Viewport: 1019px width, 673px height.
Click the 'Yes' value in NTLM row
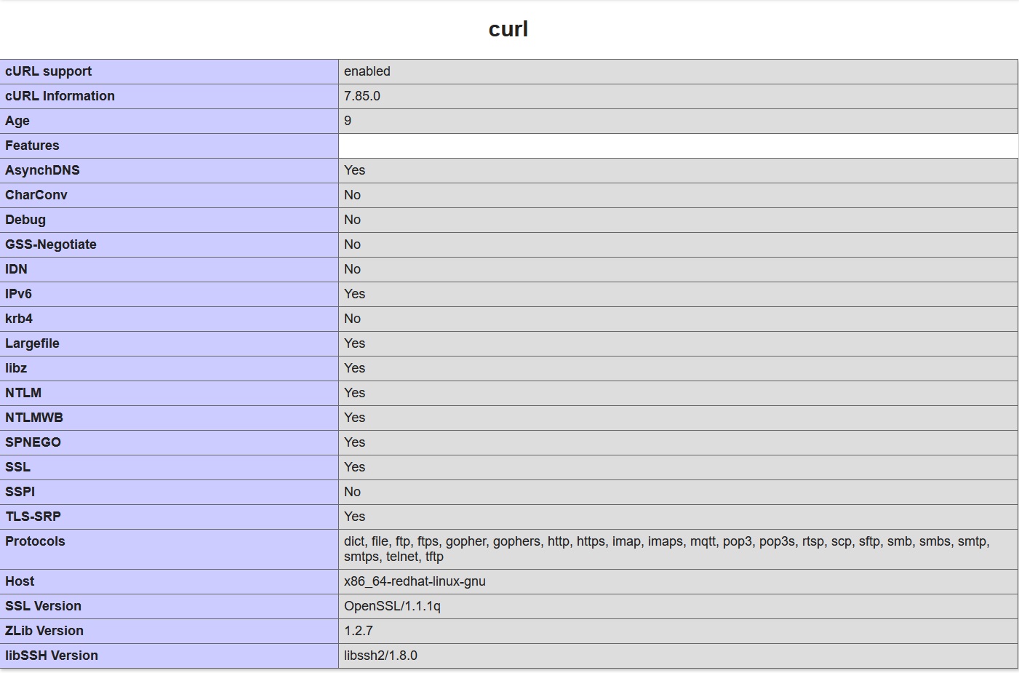pos(354,393)
